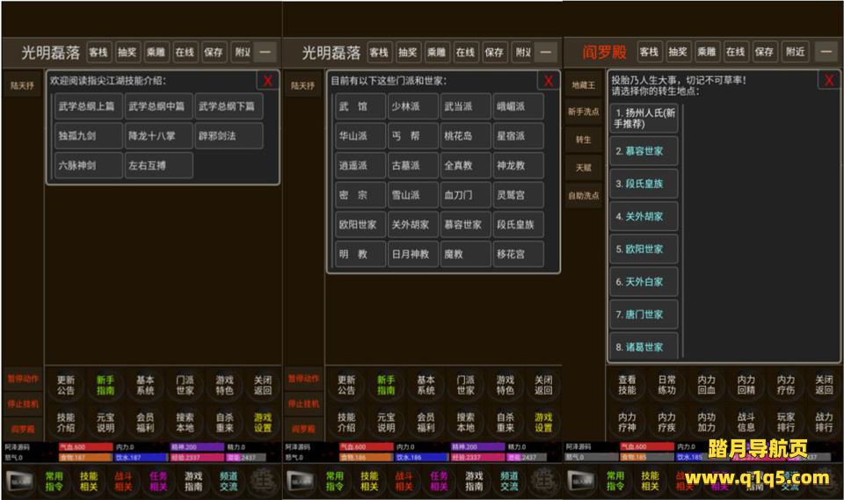
Task: Collapse the 阎罗殿 panel using minus button
Action: [826, 52]
